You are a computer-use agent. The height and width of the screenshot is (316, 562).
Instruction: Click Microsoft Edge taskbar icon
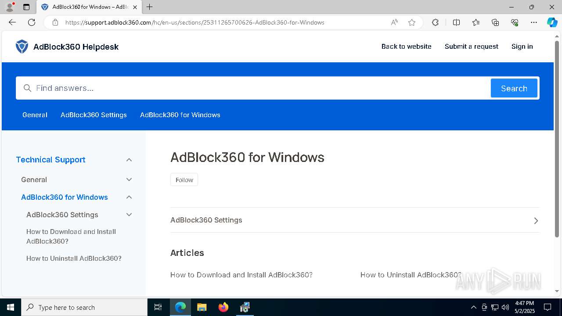180,307
